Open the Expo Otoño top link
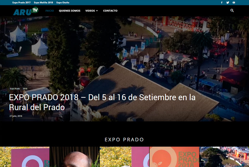The image size is (249, 167). (x=63, y=3)
